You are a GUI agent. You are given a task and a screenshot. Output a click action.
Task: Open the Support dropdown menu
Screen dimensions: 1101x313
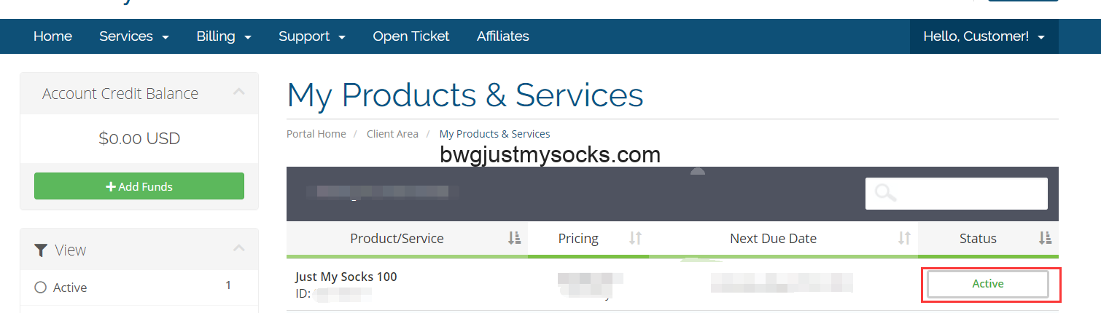311,36
